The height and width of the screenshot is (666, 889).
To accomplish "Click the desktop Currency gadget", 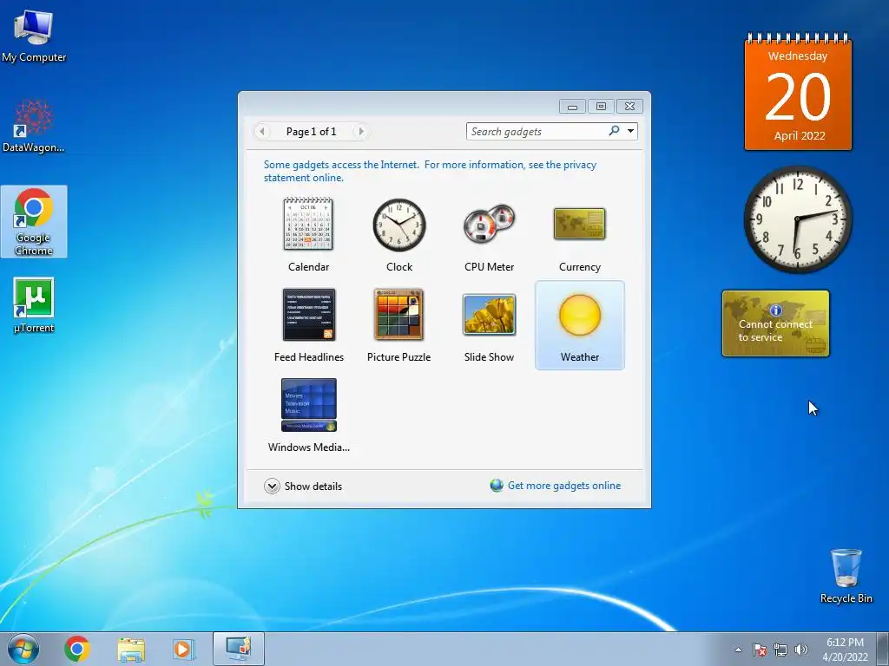I will 775,323.
